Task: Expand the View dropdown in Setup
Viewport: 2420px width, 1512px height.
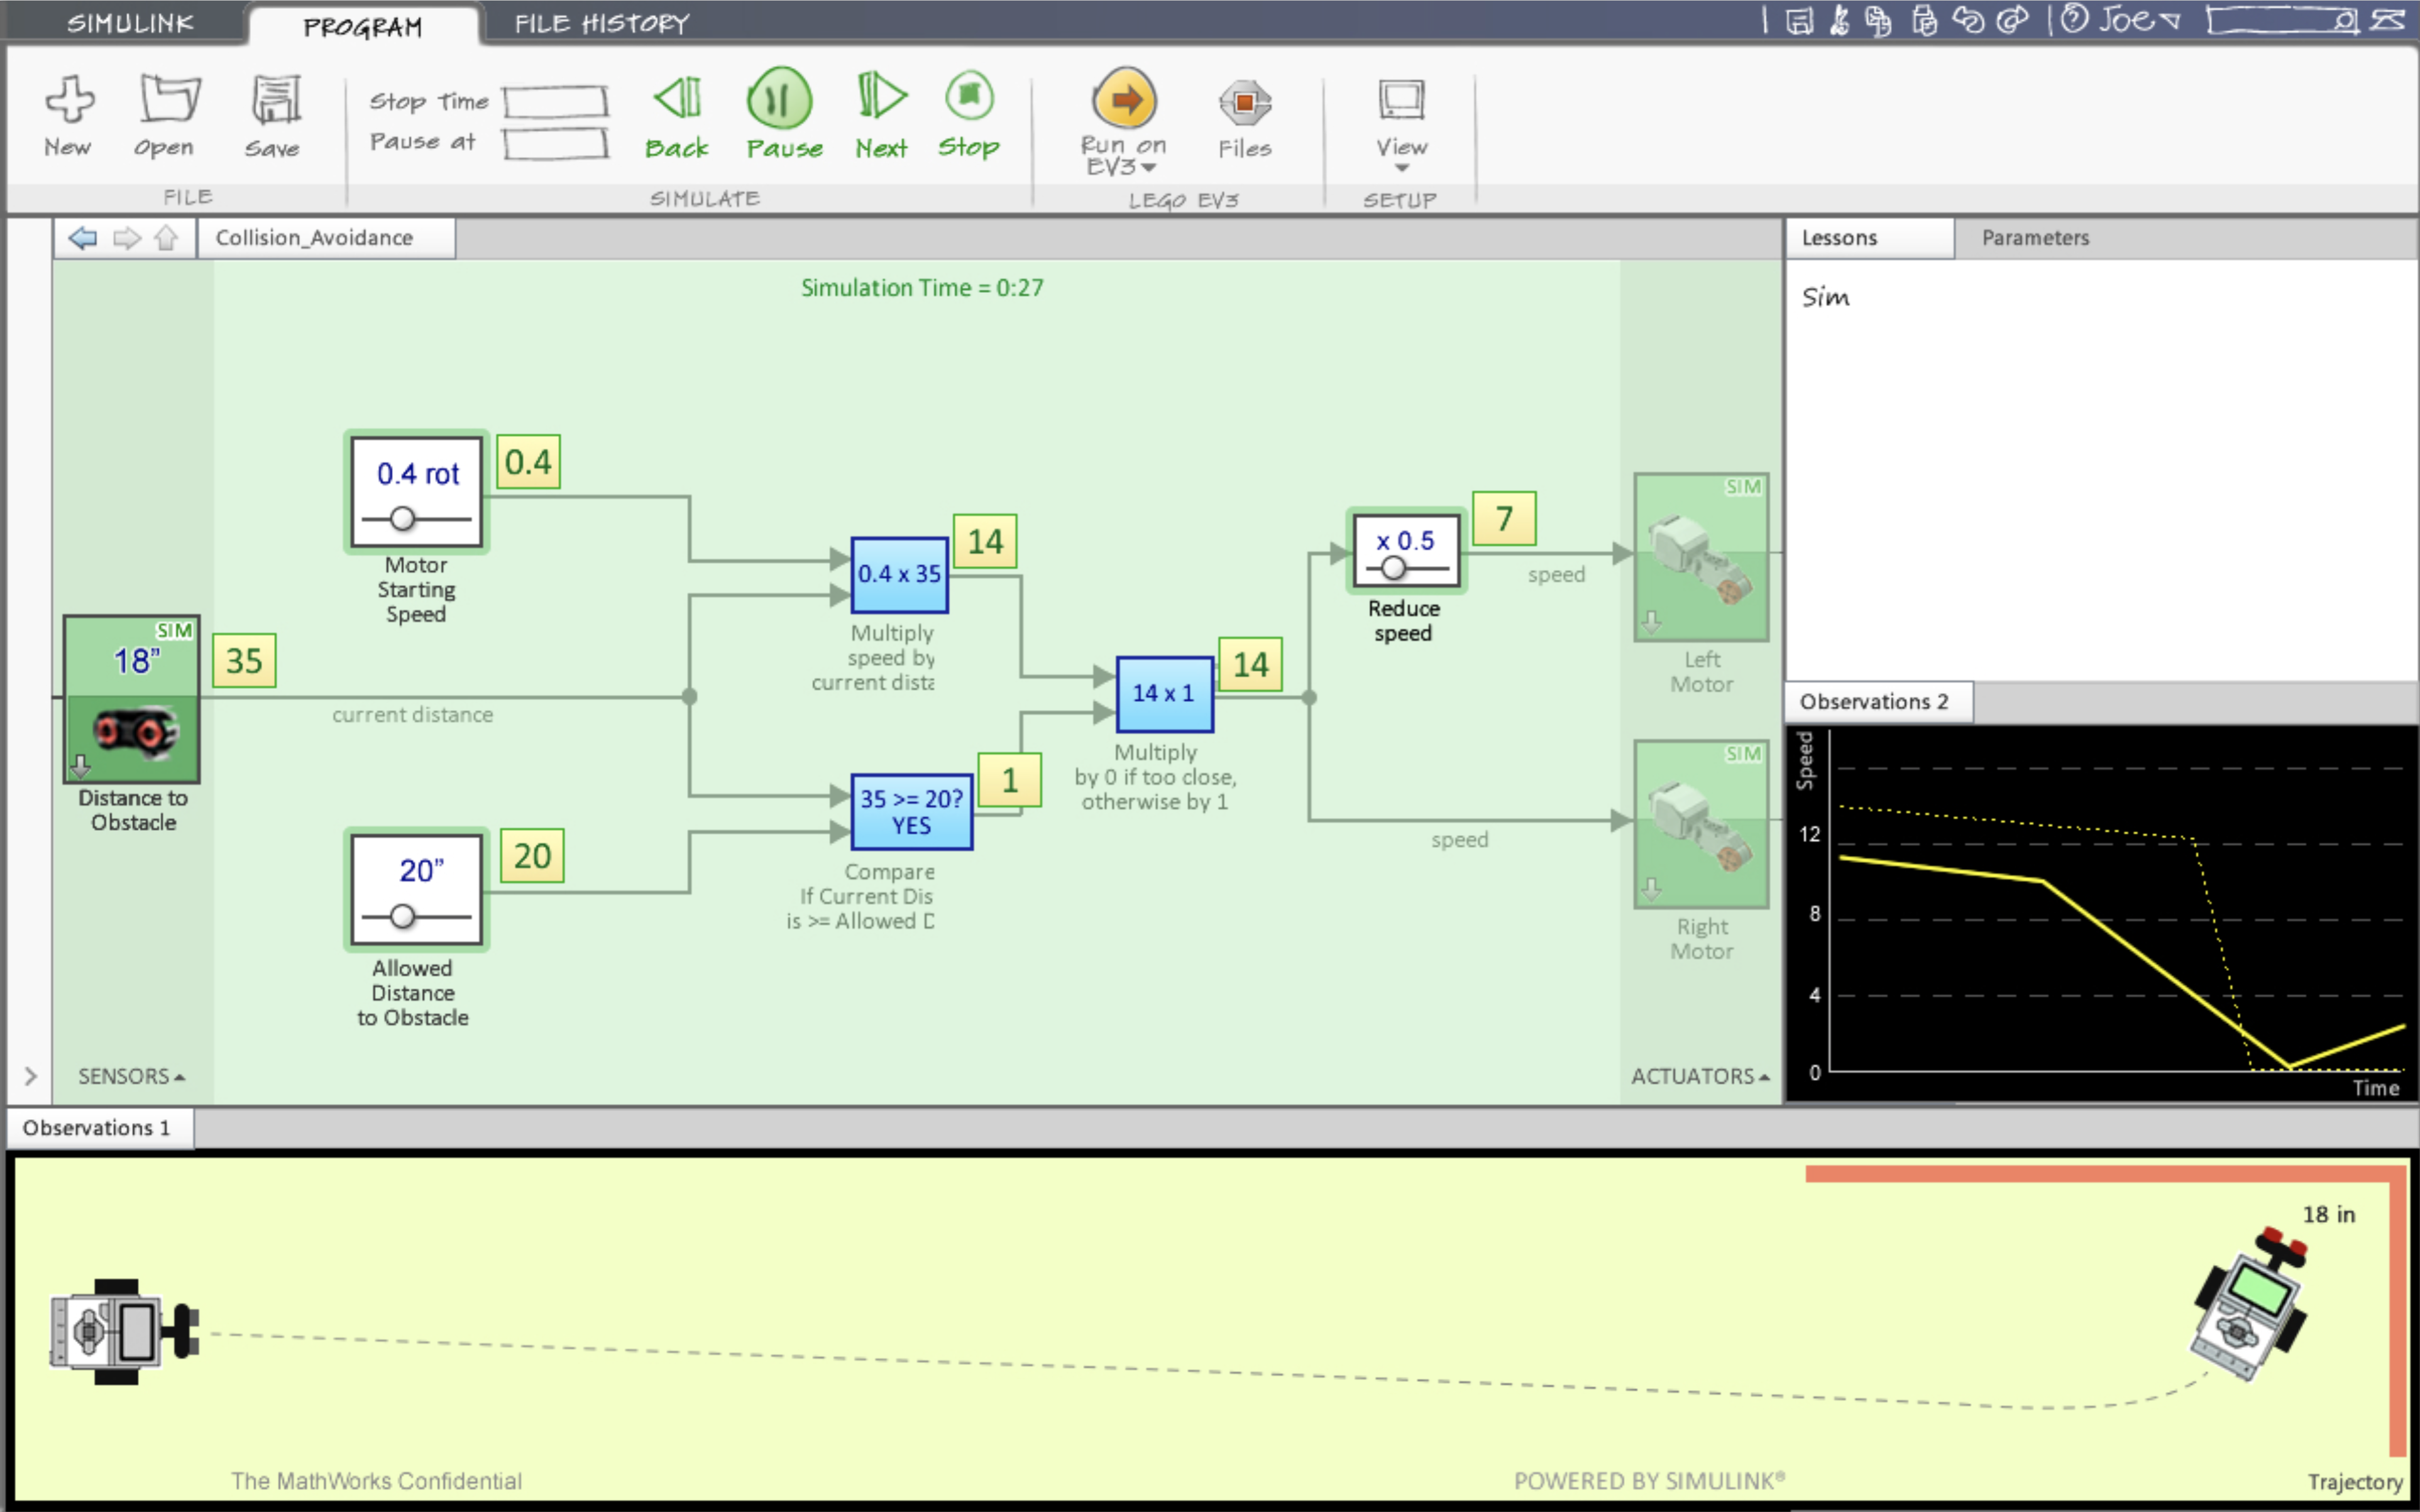Action: pos(1401,166)
